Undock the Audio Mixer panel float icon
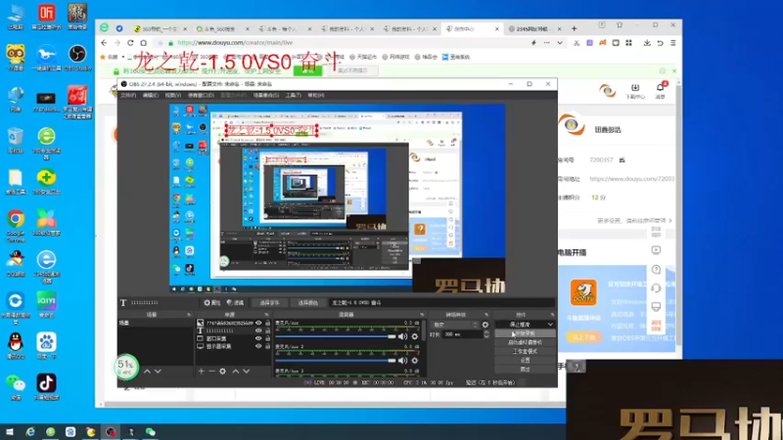The height and width of the screenshot is (440, 783). pyautogui.click(x=422, y=315)
